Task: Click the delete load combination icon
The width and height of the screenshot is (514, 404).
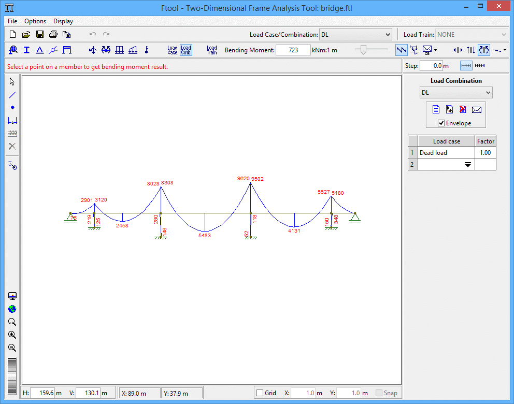Action: tap(463, 109)
